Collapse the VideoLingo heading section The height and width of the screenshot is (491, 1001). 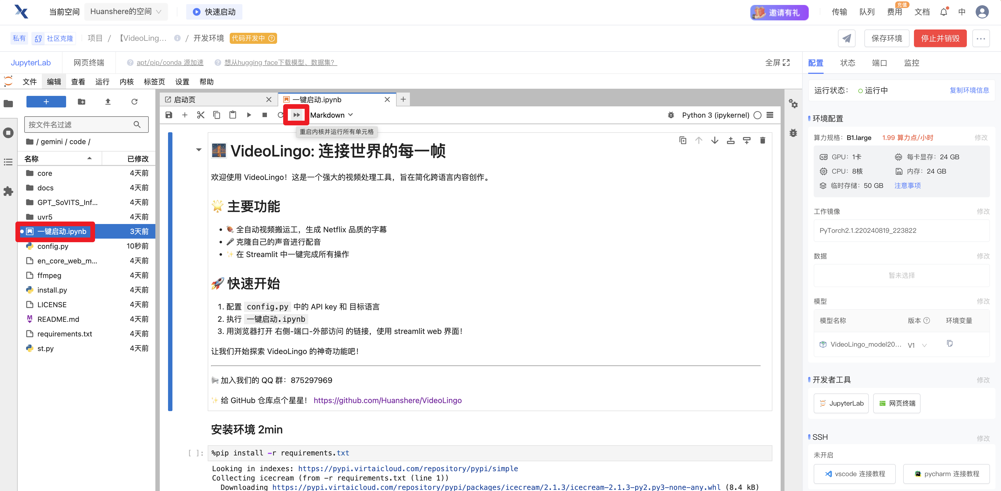pos(199,150)
